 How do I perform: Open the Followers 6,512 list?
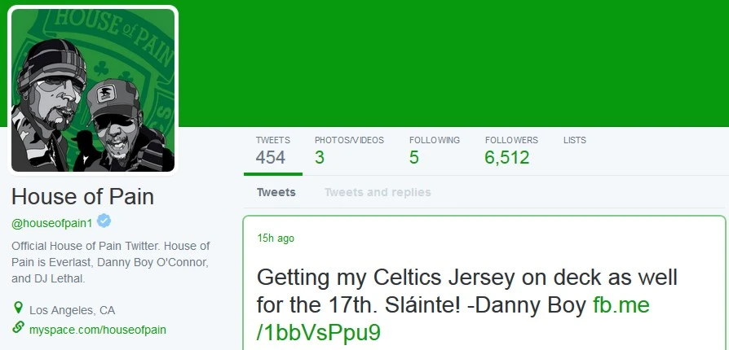coord(511,151)
